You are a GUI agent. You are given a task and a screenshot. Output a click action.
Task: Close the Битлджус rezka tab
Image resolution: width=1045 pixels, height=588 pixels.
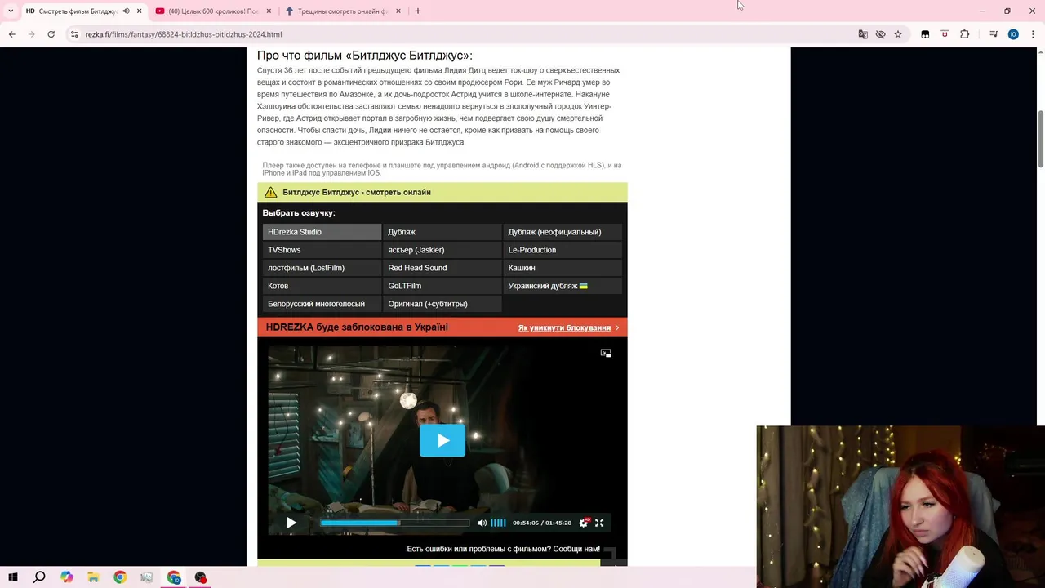coord(139,11)
